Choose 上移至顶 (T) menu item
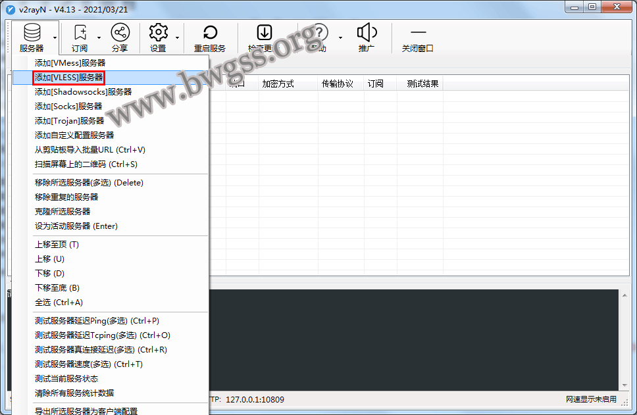This screenshot has height=415, width=637. tap(111, 245)
